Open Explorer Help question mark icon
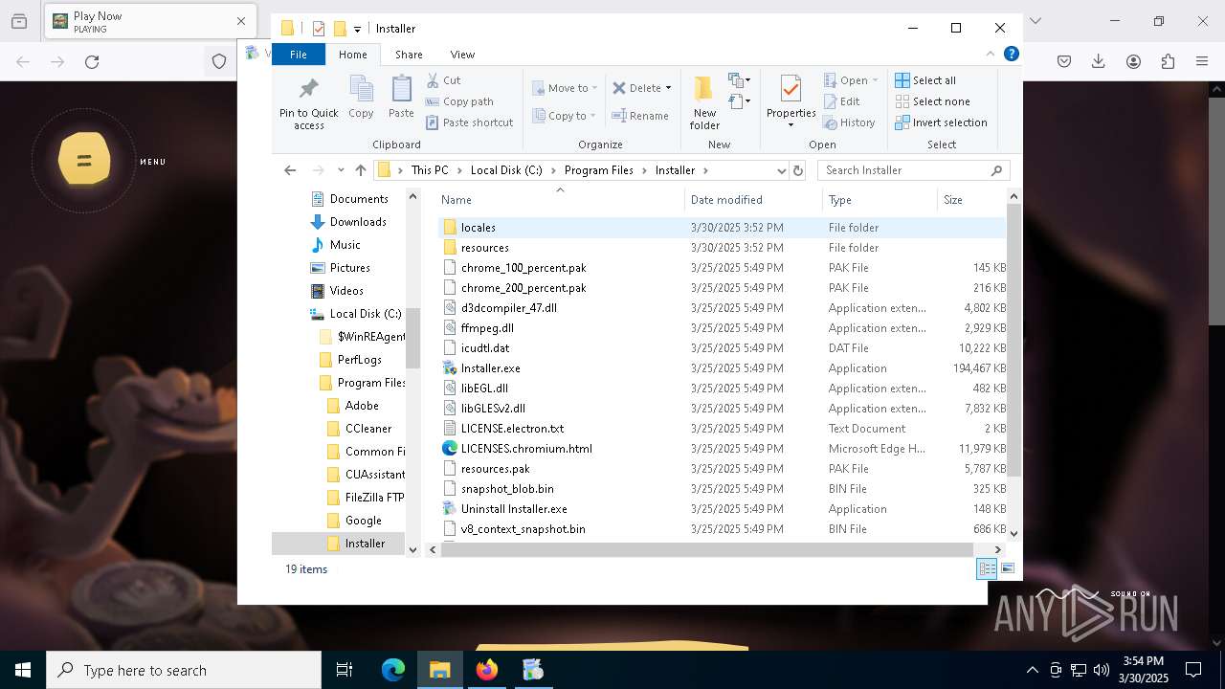This screenshot has height=689, width=1225. pyautogui.click(x=1011, y=55)
